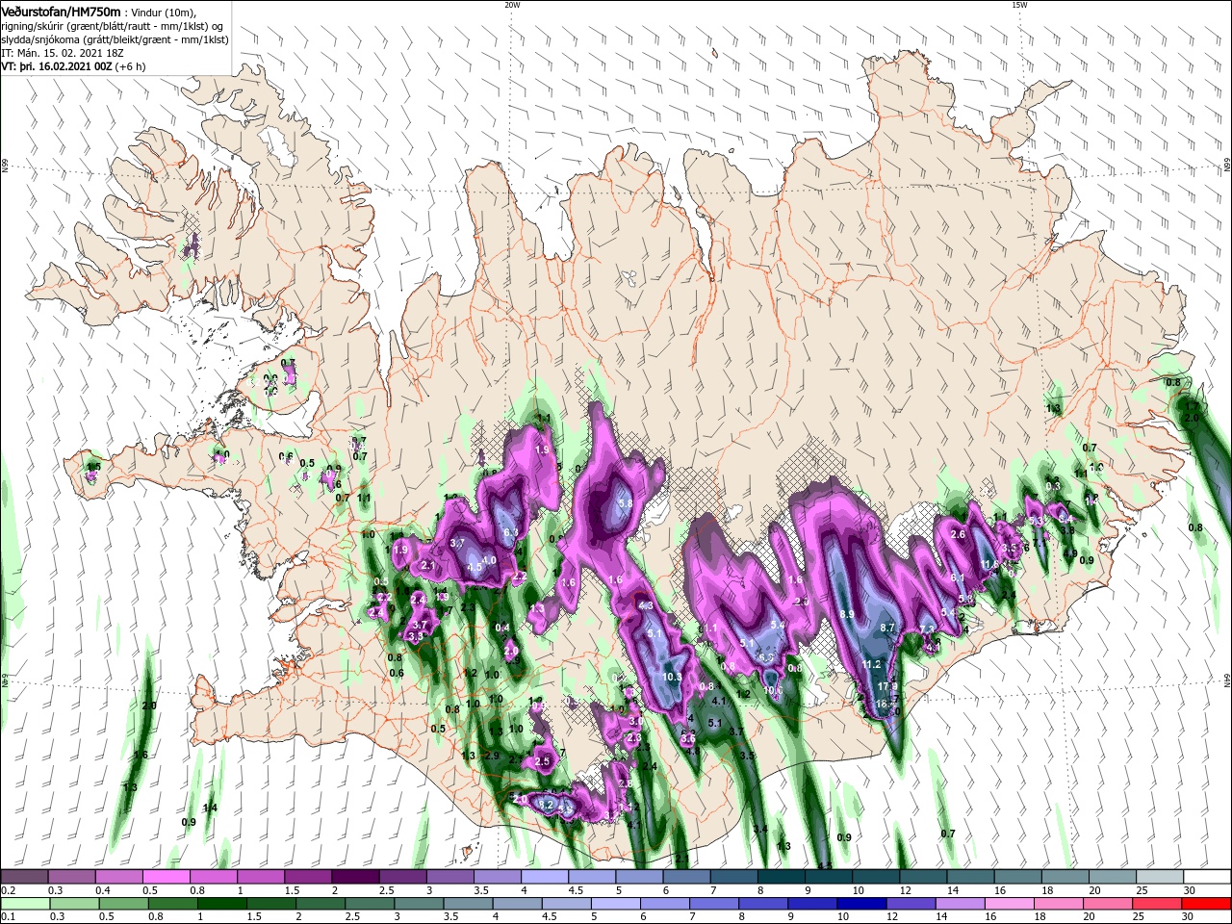
Task: Click the 2.9 value in the southwest
Action: click(x=491, y=756)
